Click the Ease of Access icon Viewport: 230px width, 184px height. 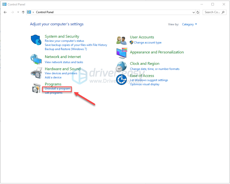[x=121, y=80]
